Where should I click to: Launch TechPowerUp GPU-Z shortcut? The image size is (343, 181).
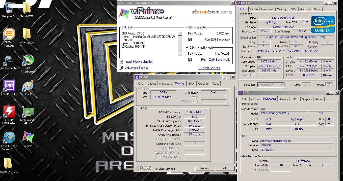click(28, 115)
